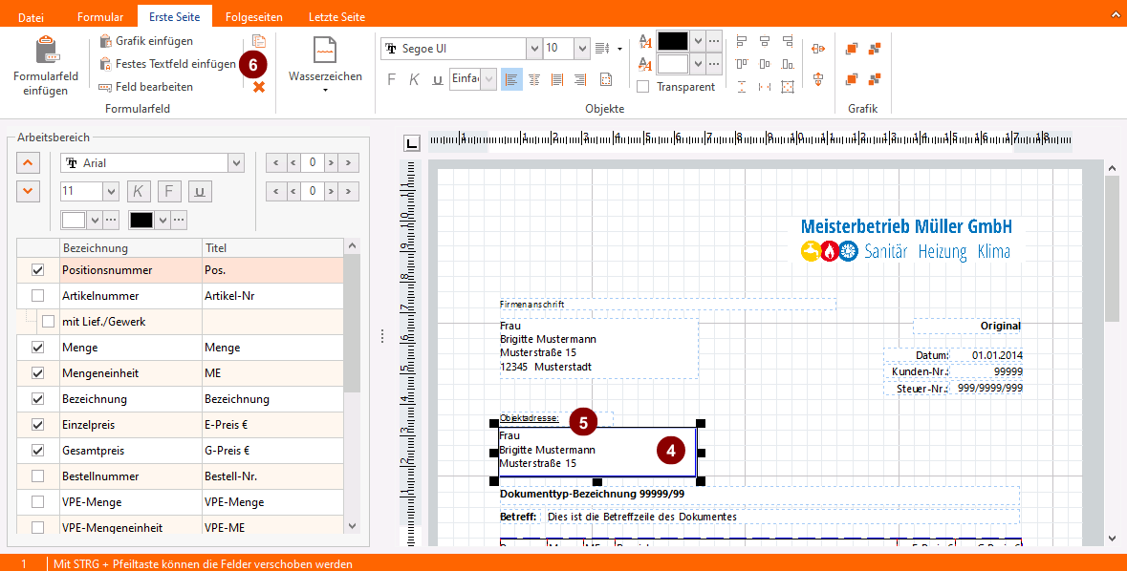Open the Datei menu

click(31, 17)
